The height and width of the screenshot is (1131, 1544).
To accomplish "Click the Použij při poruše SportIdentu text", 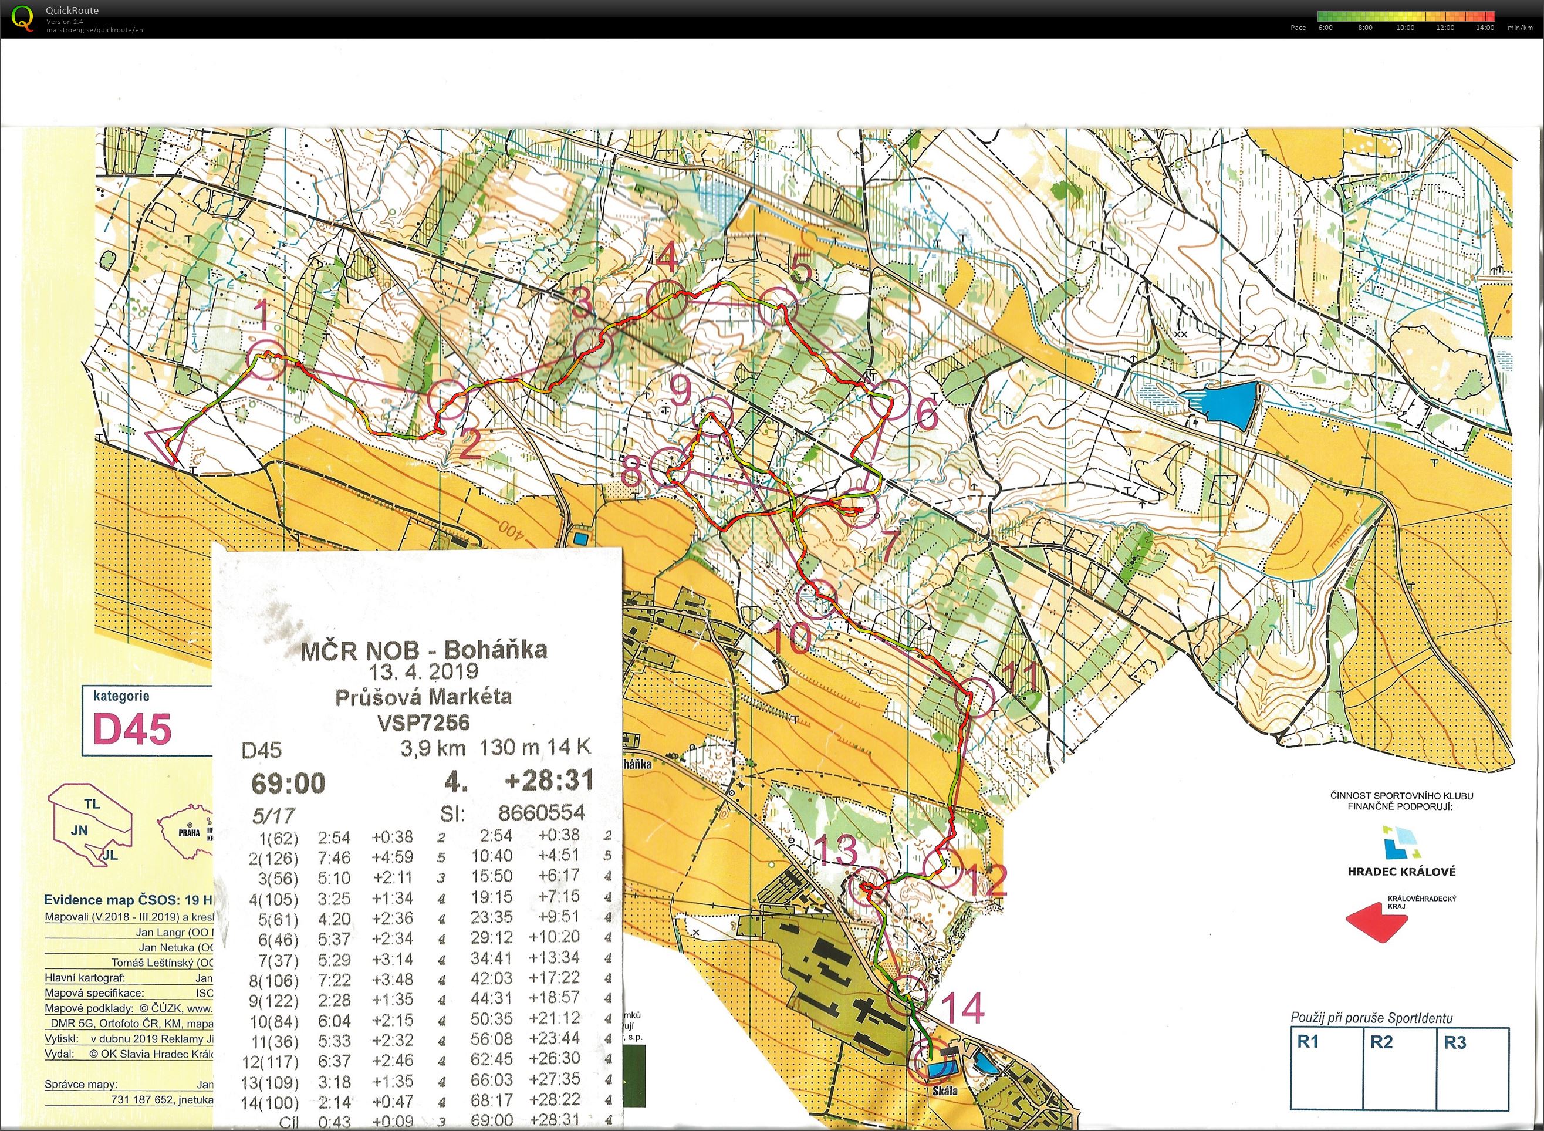I will pyautogui.click(x=1371, y=1018).
